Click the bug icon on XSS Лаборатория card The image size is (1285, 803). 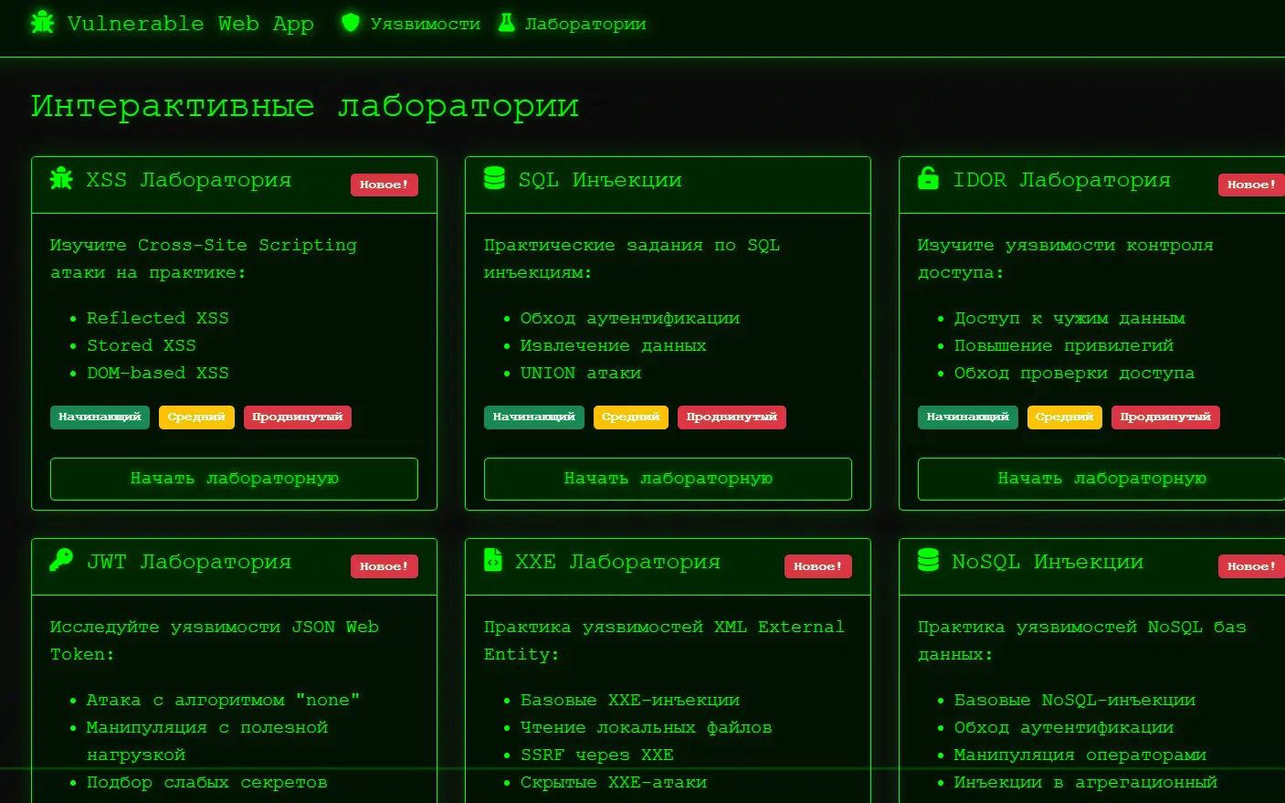(x=61, y=178)
